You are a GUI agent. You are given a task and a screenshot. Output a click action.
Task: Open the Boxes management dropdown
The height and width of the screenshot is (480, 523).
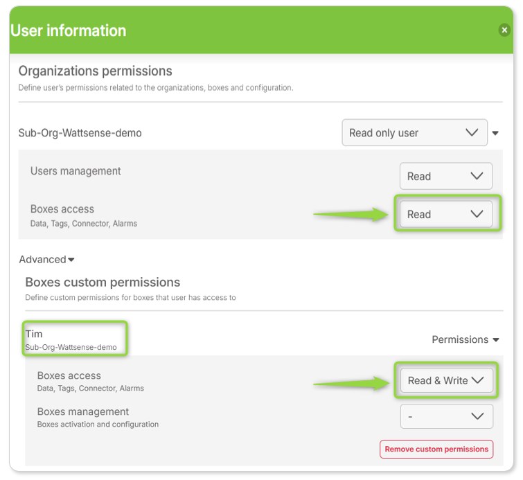pos(446,416)
